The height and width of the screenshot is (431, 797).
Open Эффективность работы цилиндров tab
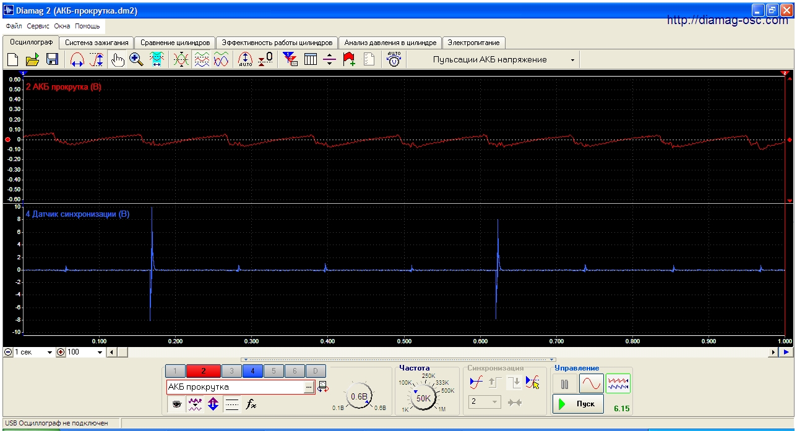277,43
